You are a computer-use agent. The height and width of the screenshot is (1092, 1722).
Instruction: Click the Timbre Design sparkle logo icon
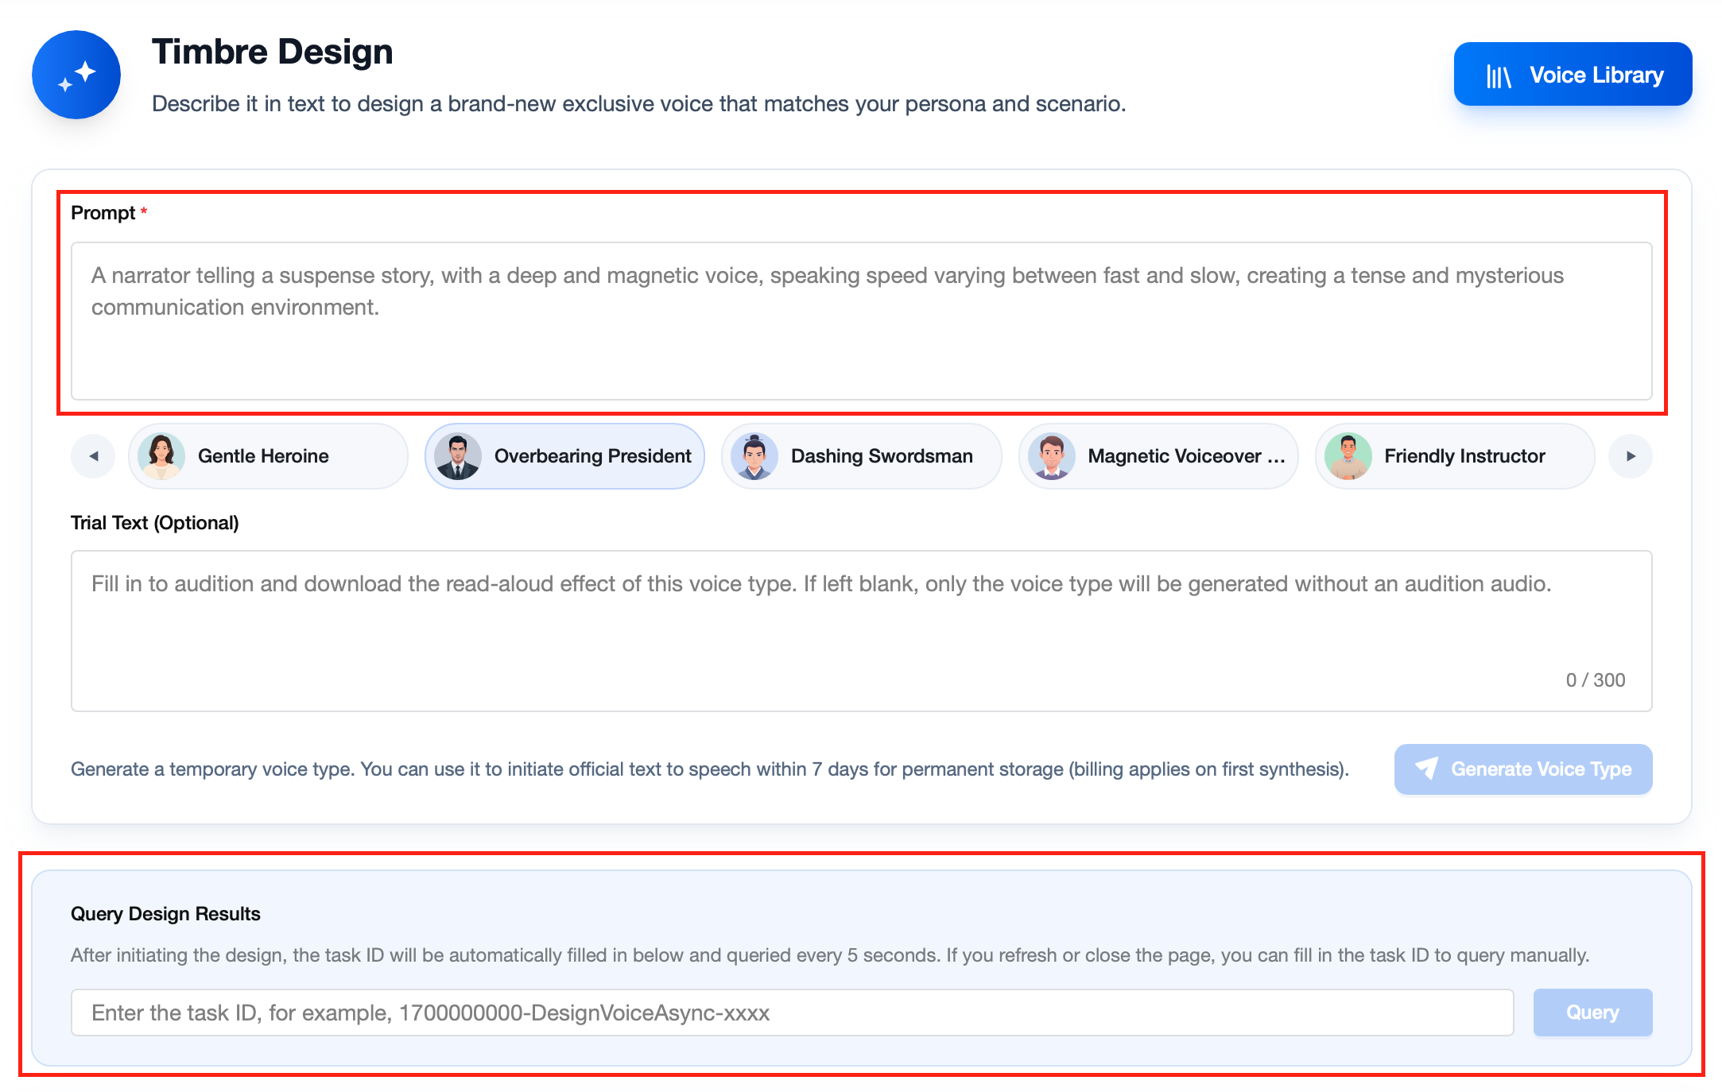point(76,75)
